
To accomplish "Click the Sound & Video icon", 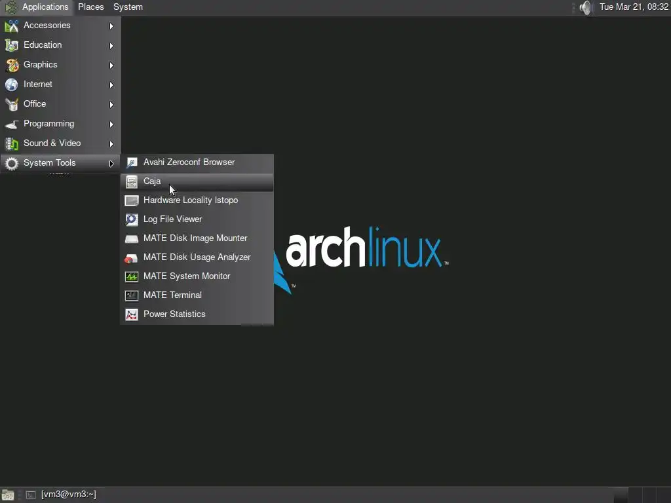I will pyautogui.click(x=12, y=143).
